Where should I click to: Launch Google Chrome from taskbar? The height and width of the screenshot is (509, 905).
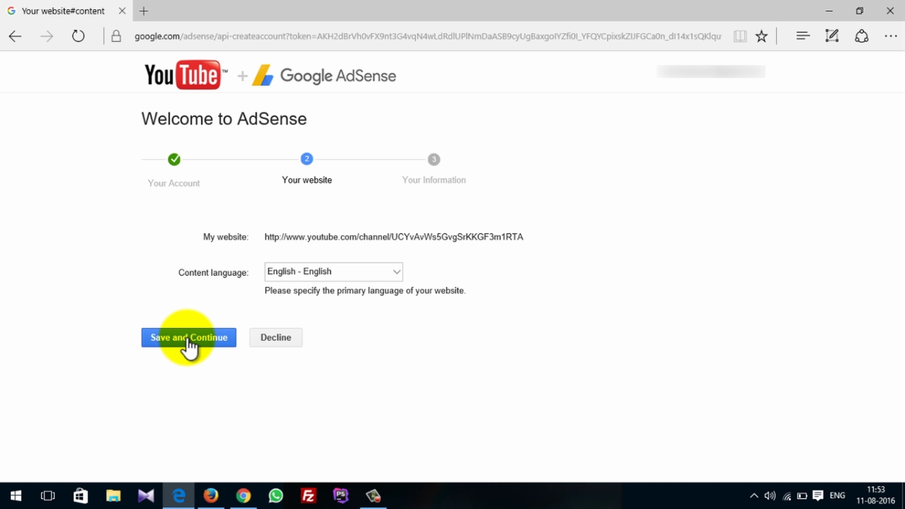pos(243,496)
